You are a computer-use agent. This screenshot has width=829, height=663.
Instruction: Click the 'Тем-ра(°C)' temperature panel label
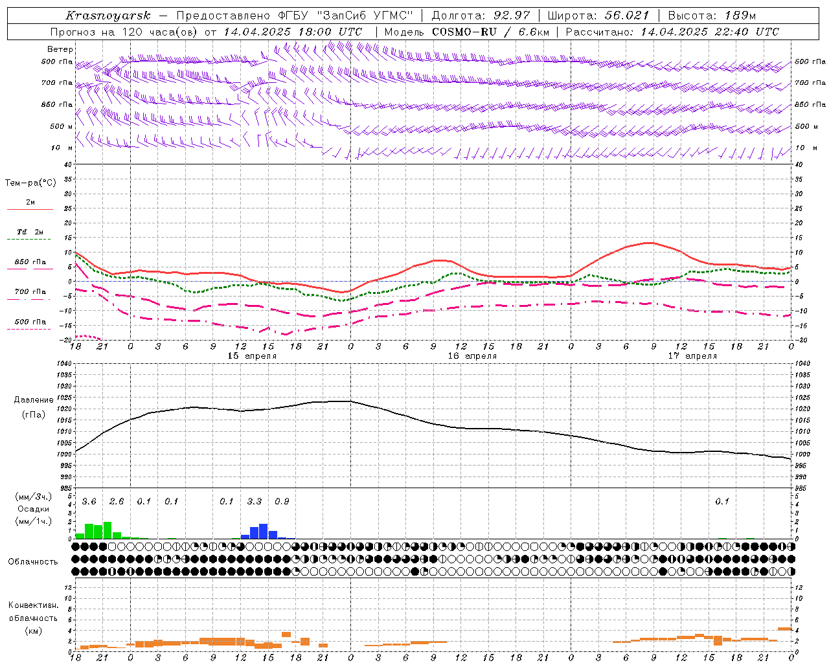click(x=30, y=183)
